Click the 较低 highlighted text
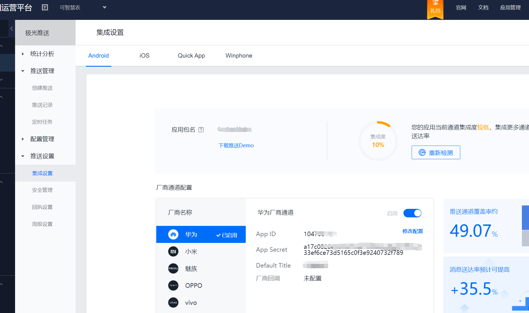529x313 pixels. [x=483, y=127]
